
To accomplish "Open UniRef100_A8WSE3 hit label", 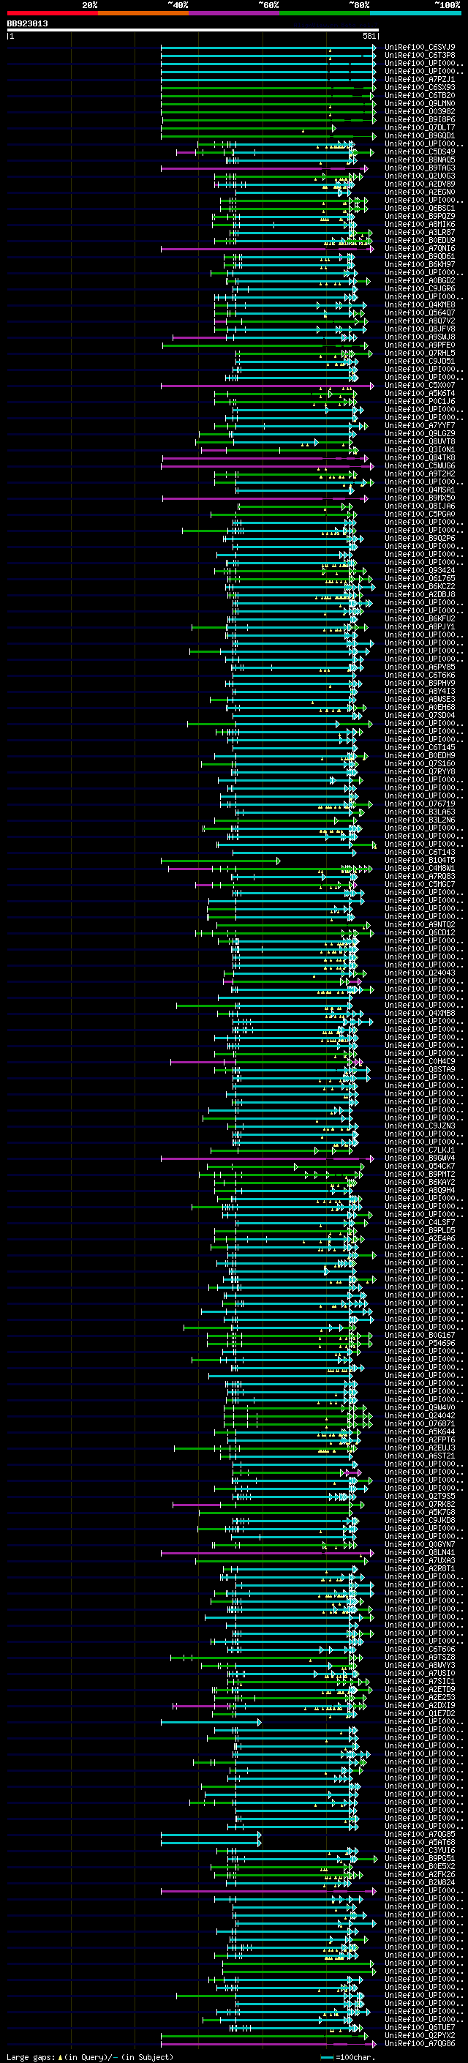I will (420, 699).
